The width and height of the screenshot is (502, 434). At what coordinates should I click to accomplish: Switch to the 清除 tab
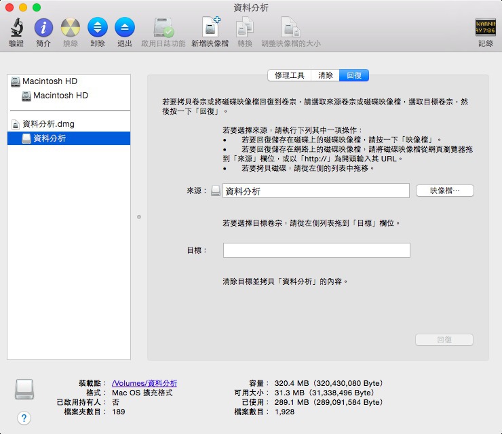click(x=325, y=75)
